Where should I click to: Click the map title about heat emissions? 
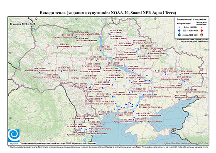point(108,13)
